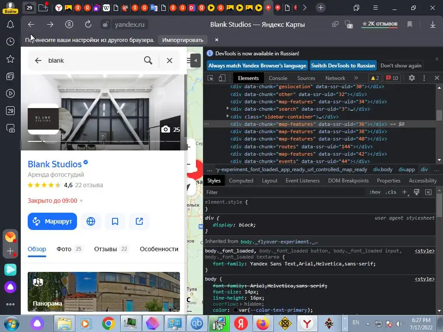Screen dimensions: 443x332
Task: Open Blank Studios website globe icon
Action: [91, 221]
